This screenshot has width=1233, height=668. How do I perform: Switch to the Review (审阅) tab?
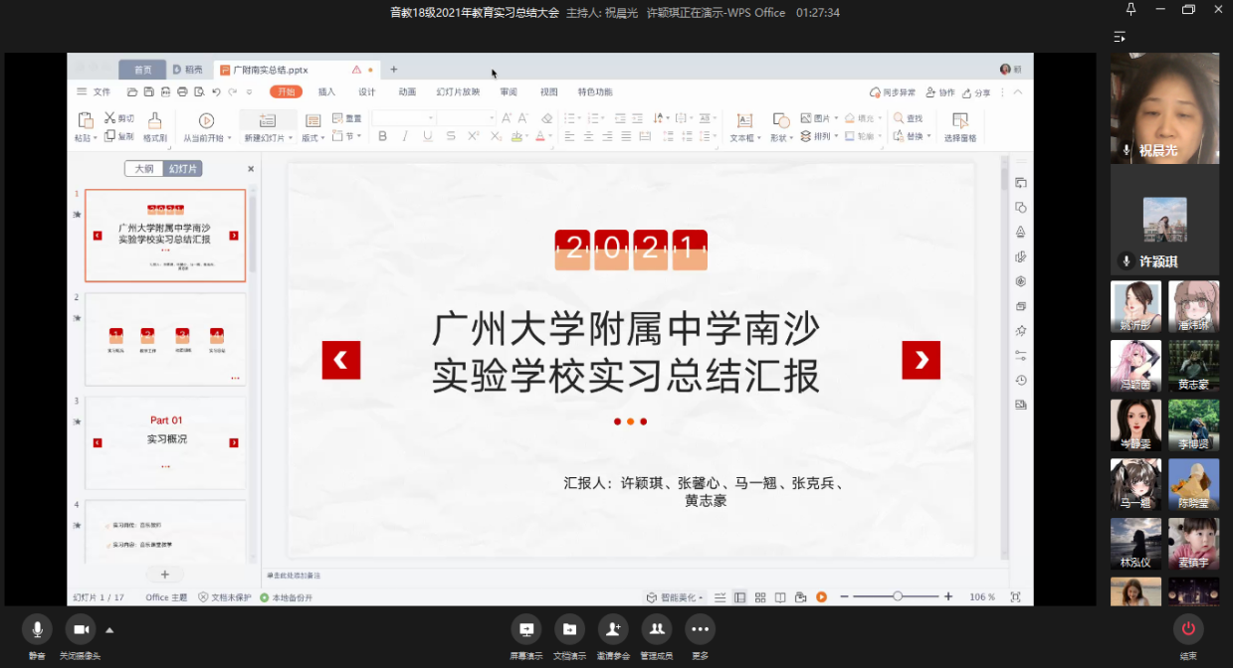(509, 92)
